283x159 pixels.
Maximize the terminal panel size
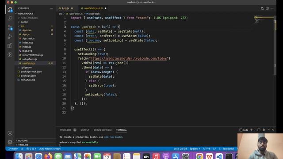[x=268, y=130]
